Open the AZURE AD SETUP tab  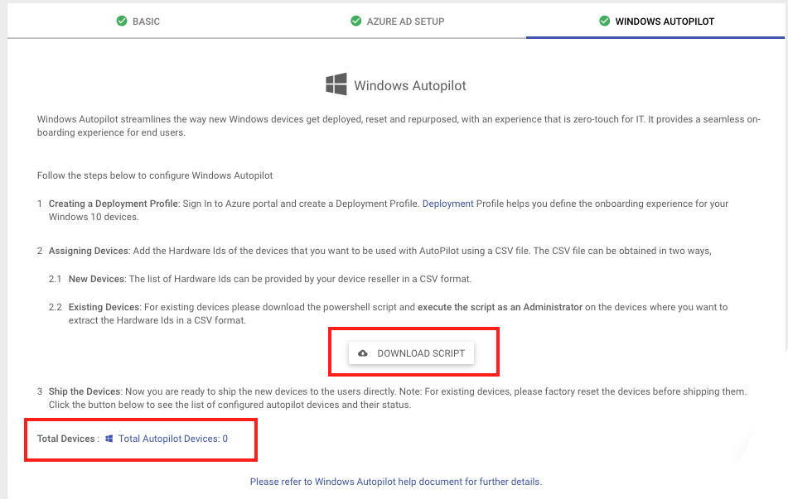(x=398, y=21)
